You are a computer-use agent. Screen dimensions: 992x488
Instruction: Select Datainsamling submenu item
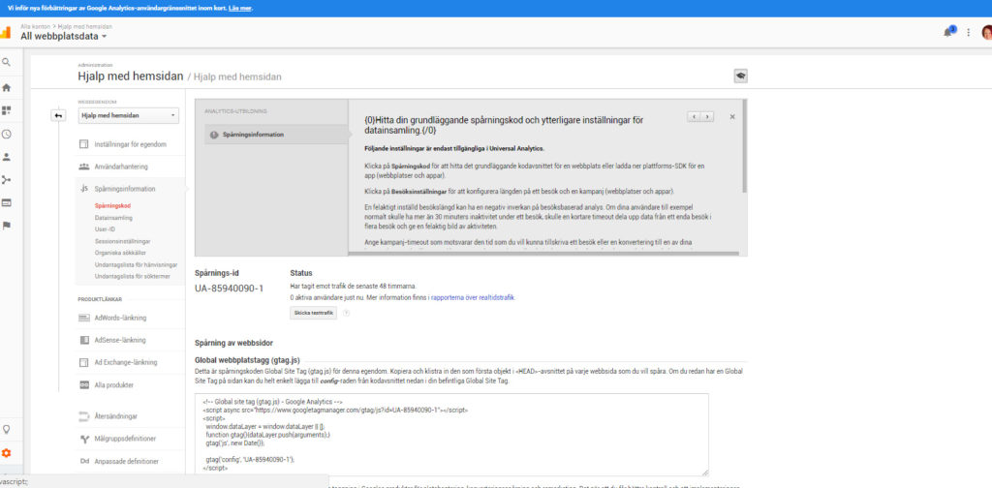click(x=113, y=218)
